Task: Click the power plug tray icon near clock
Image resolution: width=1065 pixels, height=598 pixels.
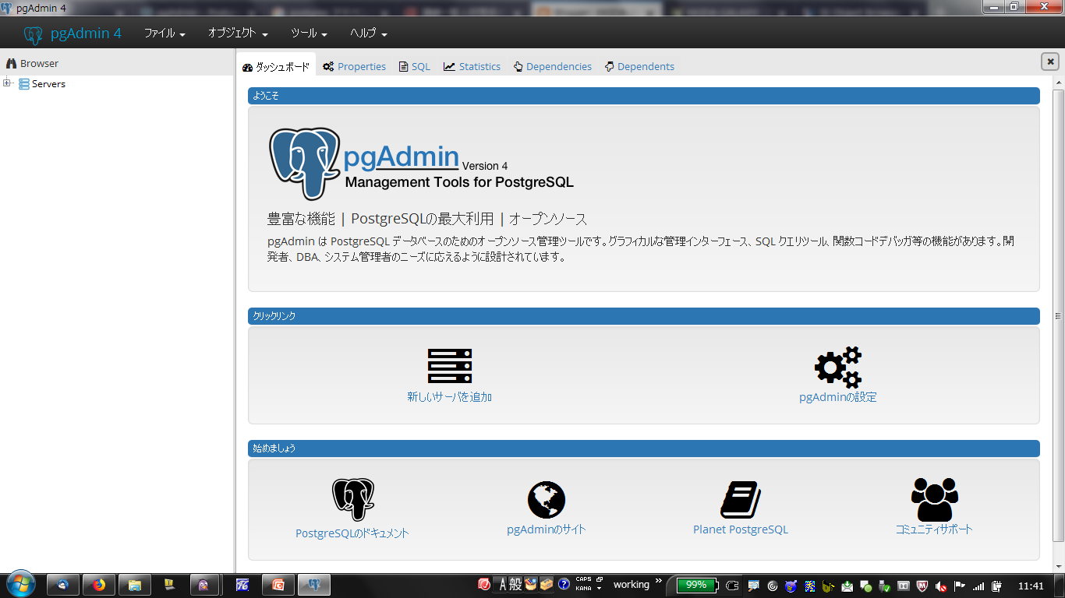Action: (x=996, y=586)
